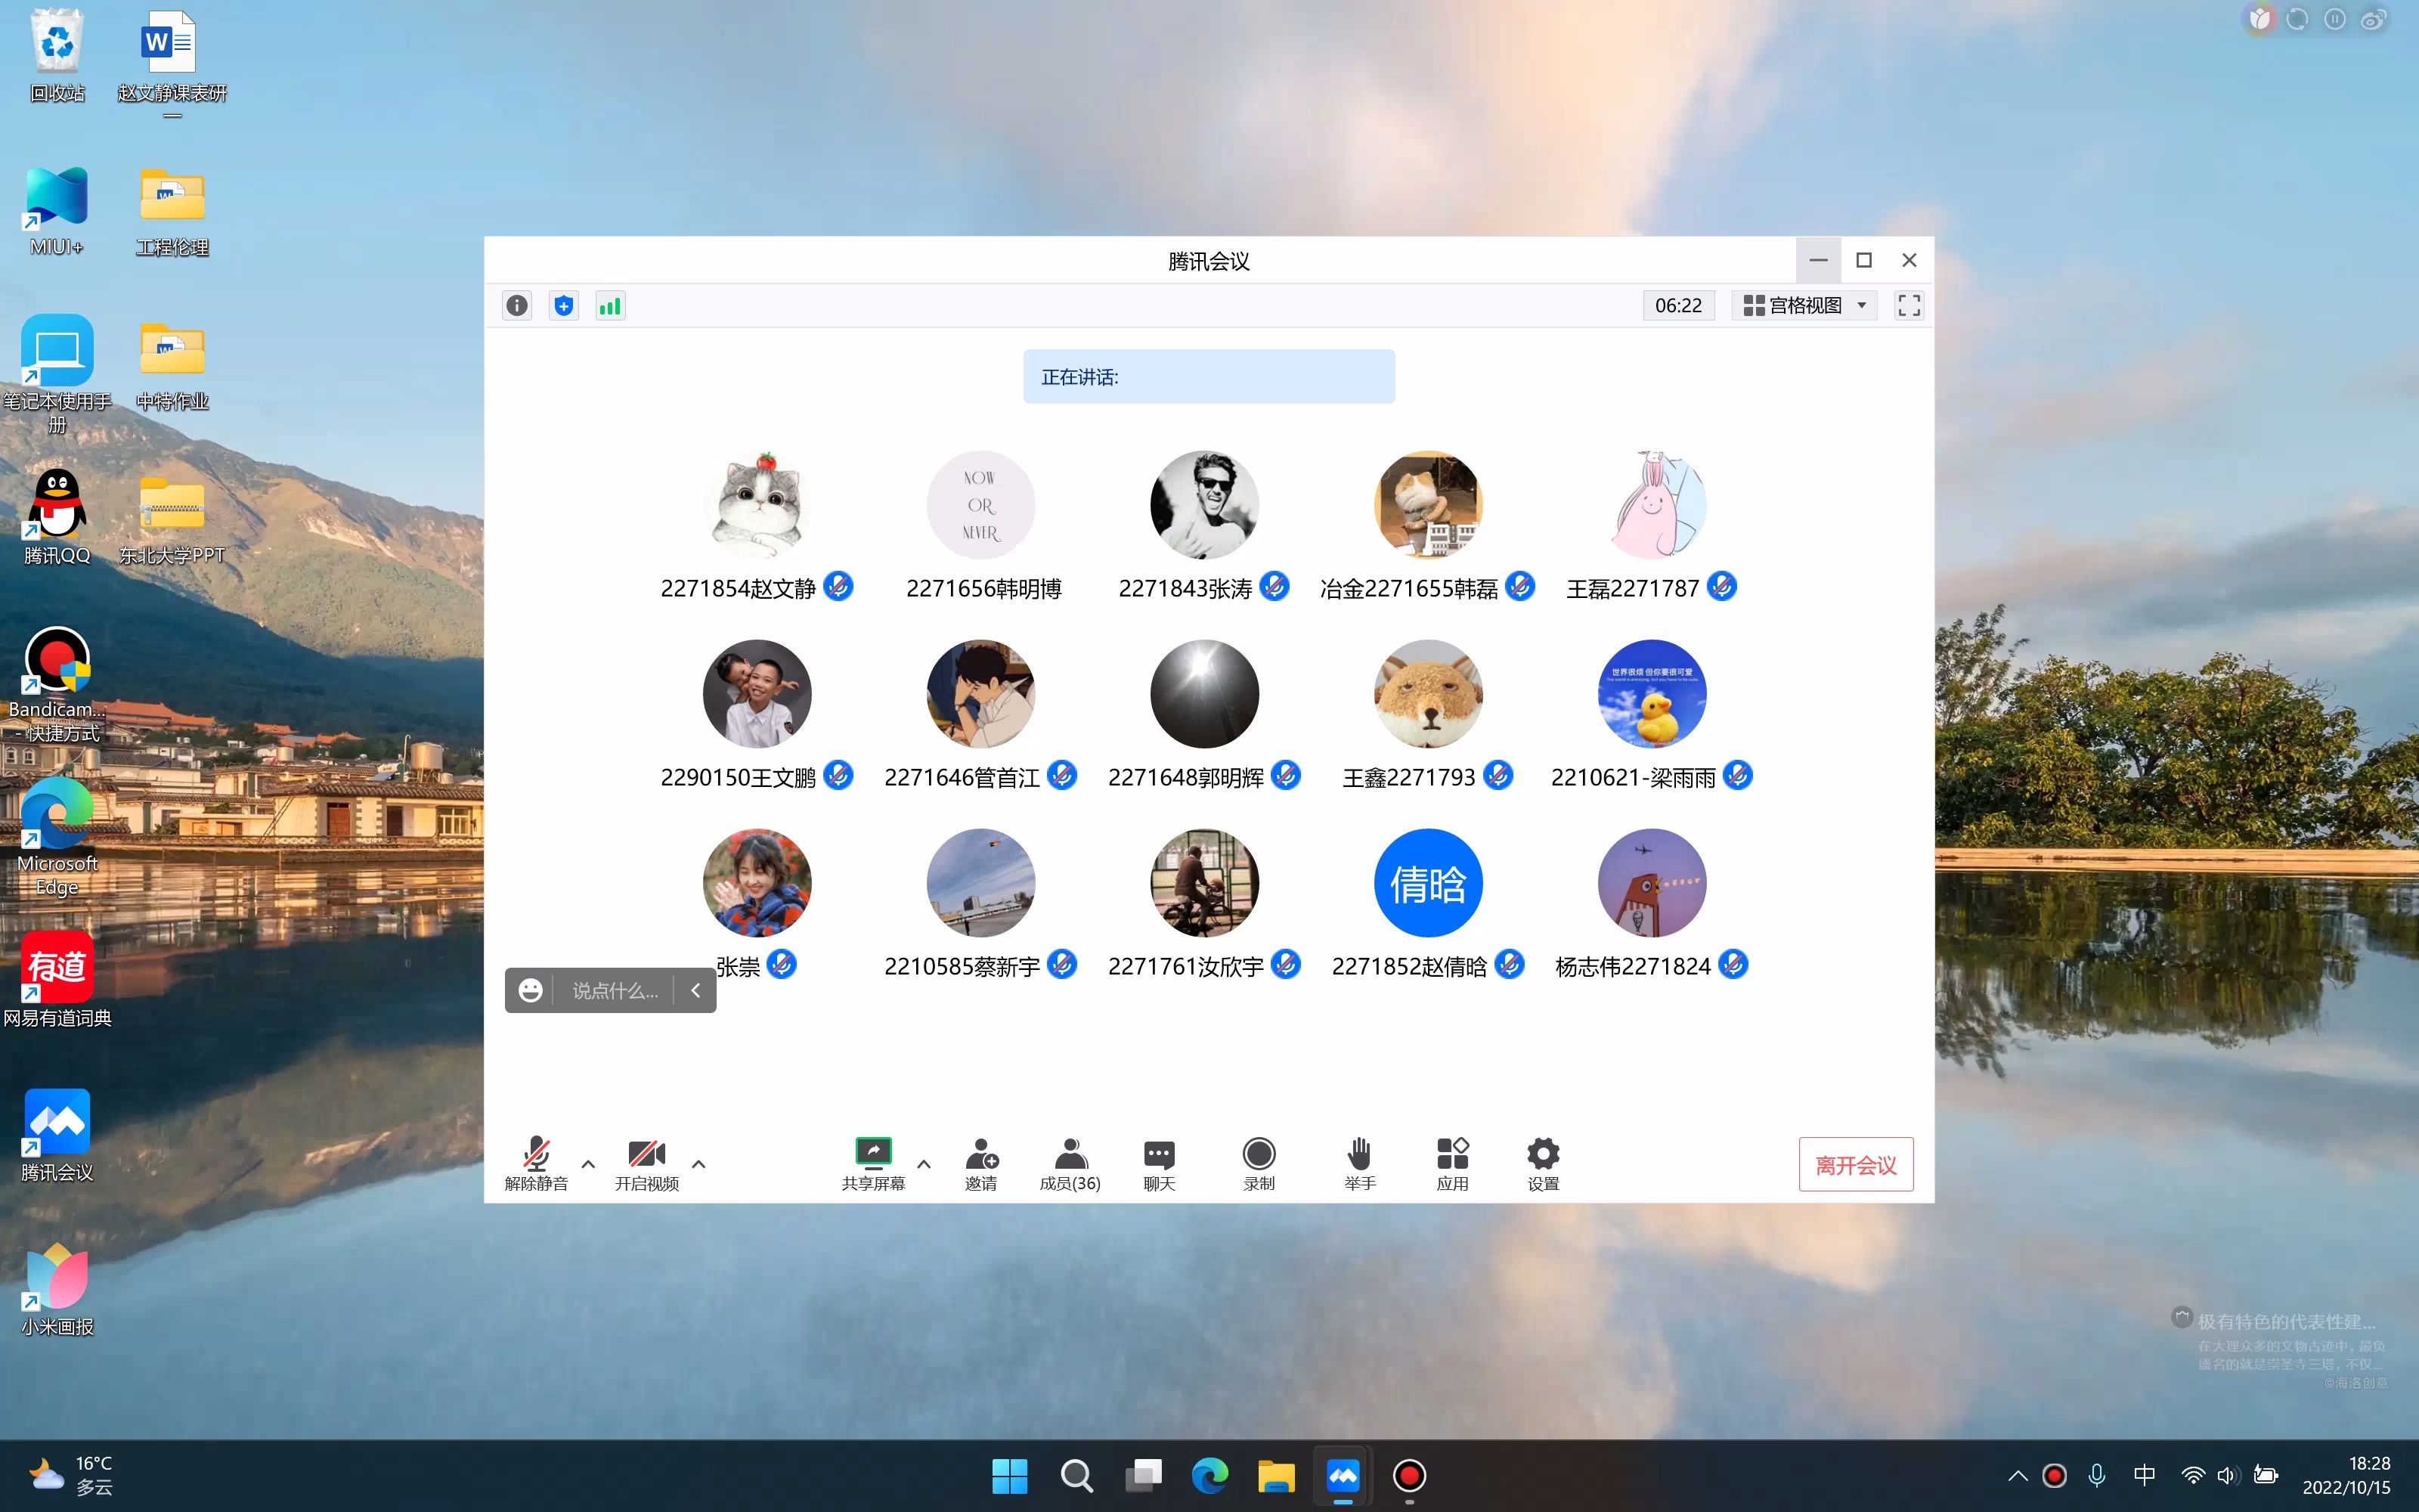This screenshot has width=2419, height=1512.
Task: Click muted mic icon beside 2271843张涛
Action: (1275, 586)
